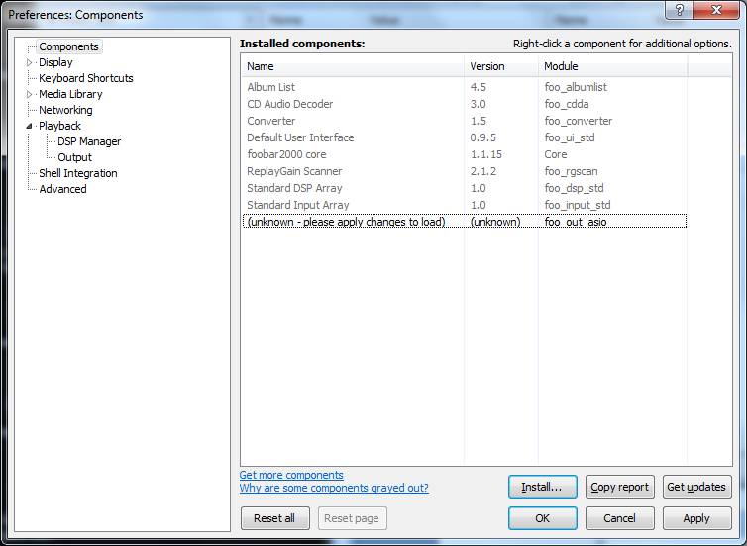Follow the Get more components link
This screenshot has height=546, width=747.
pyautogui.click(x=291, y=475)
